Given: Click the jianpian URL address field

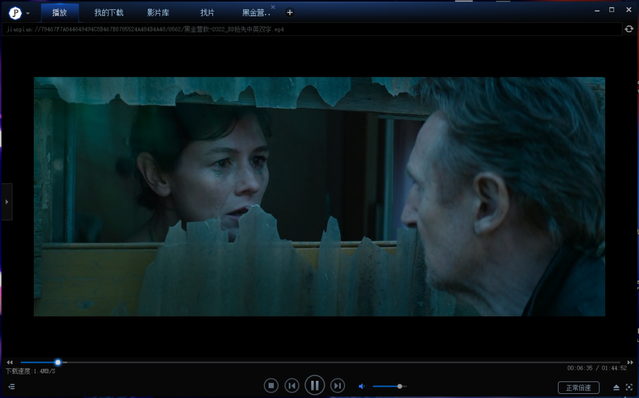Looking at the screenshot, I should [312, 30].
